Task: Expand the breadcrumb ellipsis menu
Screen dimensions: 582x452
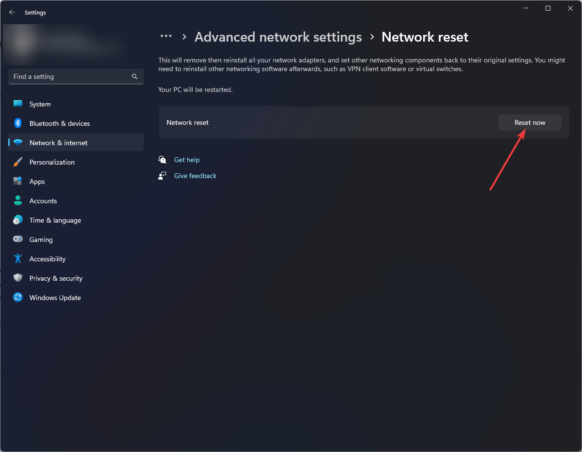Action: 166,36
